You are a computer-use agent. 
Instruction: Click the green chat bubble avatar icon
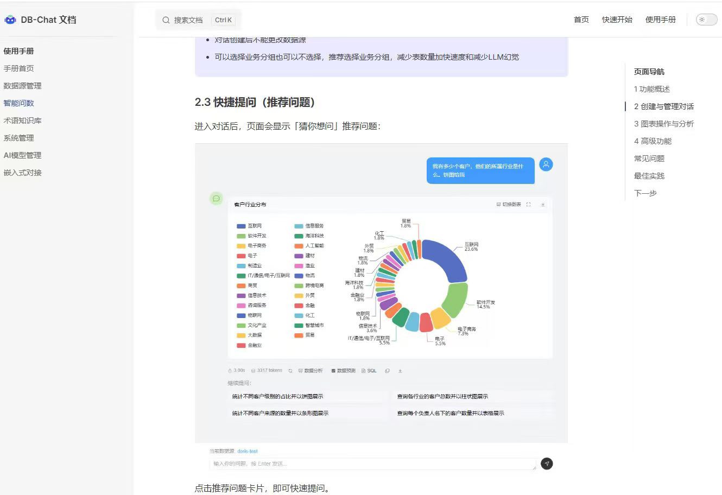(x=216, y=199)
